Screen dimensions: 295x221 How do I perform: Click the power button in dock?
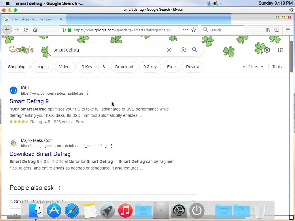pyautogui.click(x=197, y=211)
